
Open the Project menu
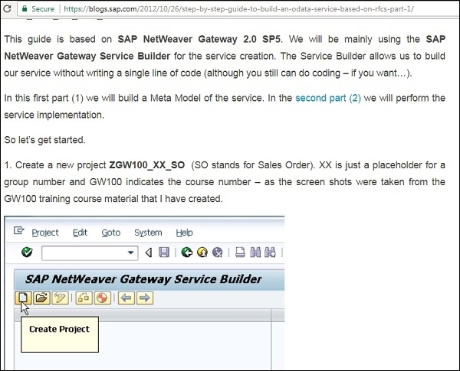pyautogui.click(x=45, y=233)
